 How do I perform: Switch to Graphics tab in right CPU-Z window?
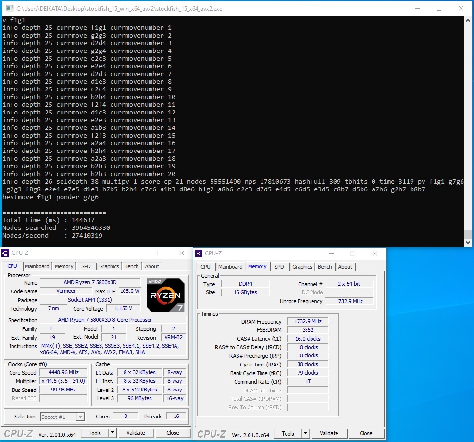pos(302,267)
